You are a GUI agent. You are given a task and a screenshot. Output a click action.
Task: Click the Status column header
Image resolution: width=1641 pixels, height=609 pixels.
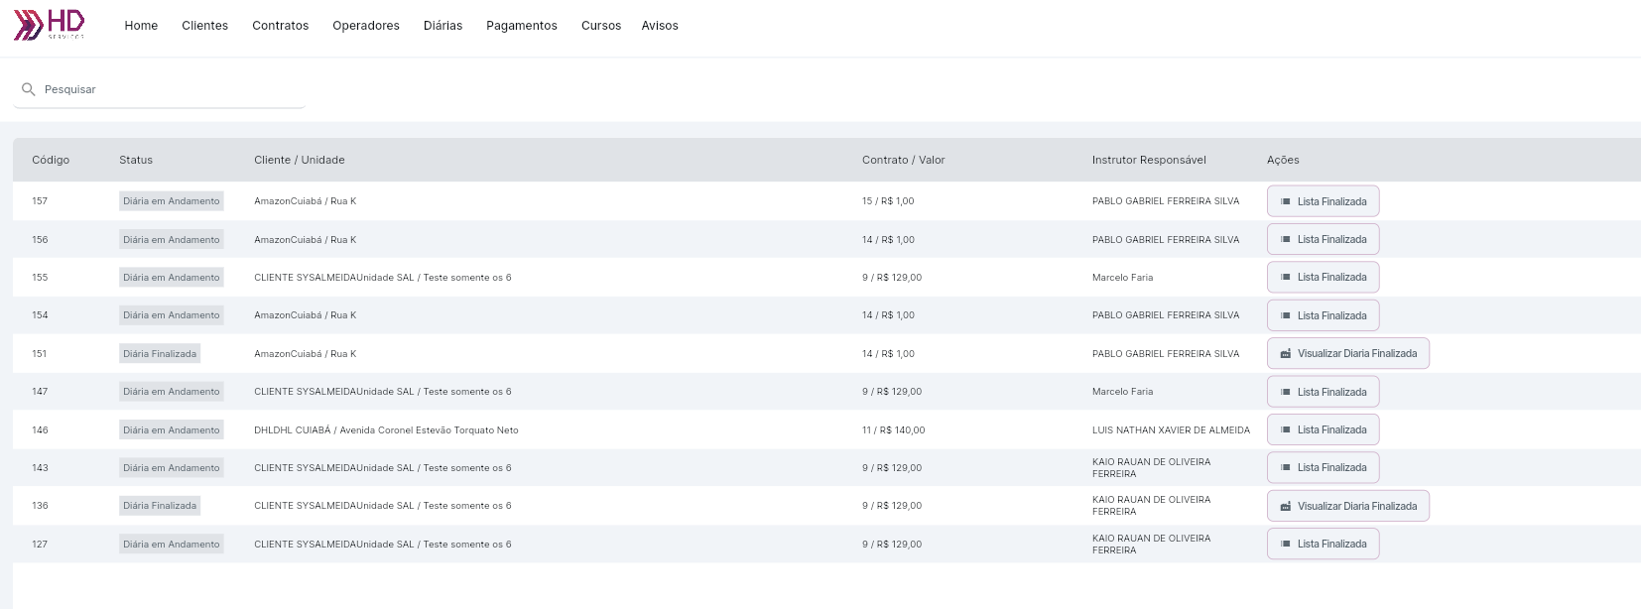coord(136,160)
